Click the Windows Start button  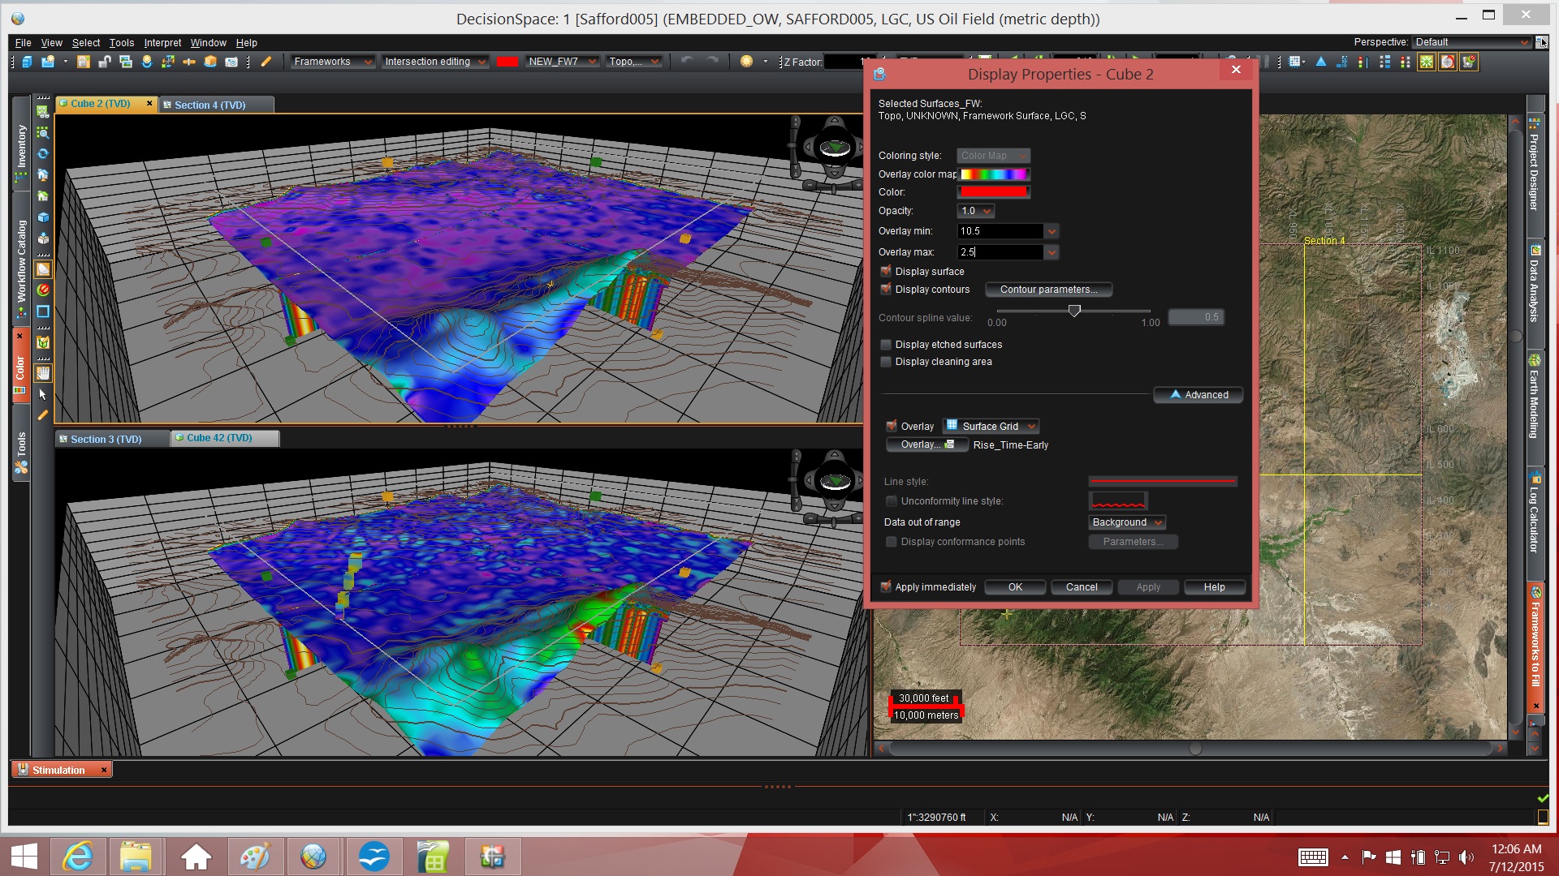pyautogui.click(x=24, y=857)
